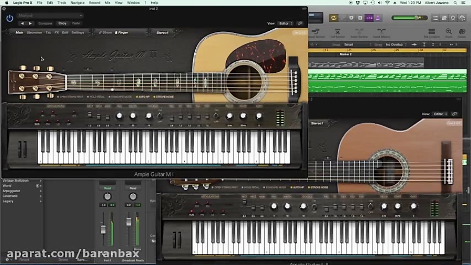Open the Edit tab in Ample Guitar
471x265 pixels.
65,32
